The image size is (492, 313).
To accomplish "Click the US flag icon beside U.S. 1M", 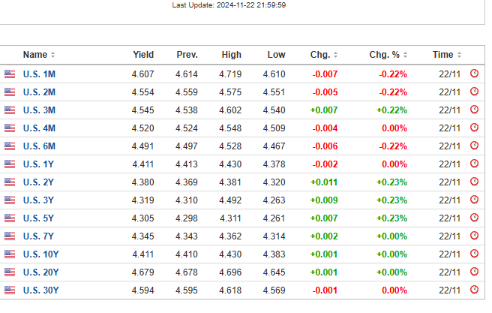I will click(10, 74).
